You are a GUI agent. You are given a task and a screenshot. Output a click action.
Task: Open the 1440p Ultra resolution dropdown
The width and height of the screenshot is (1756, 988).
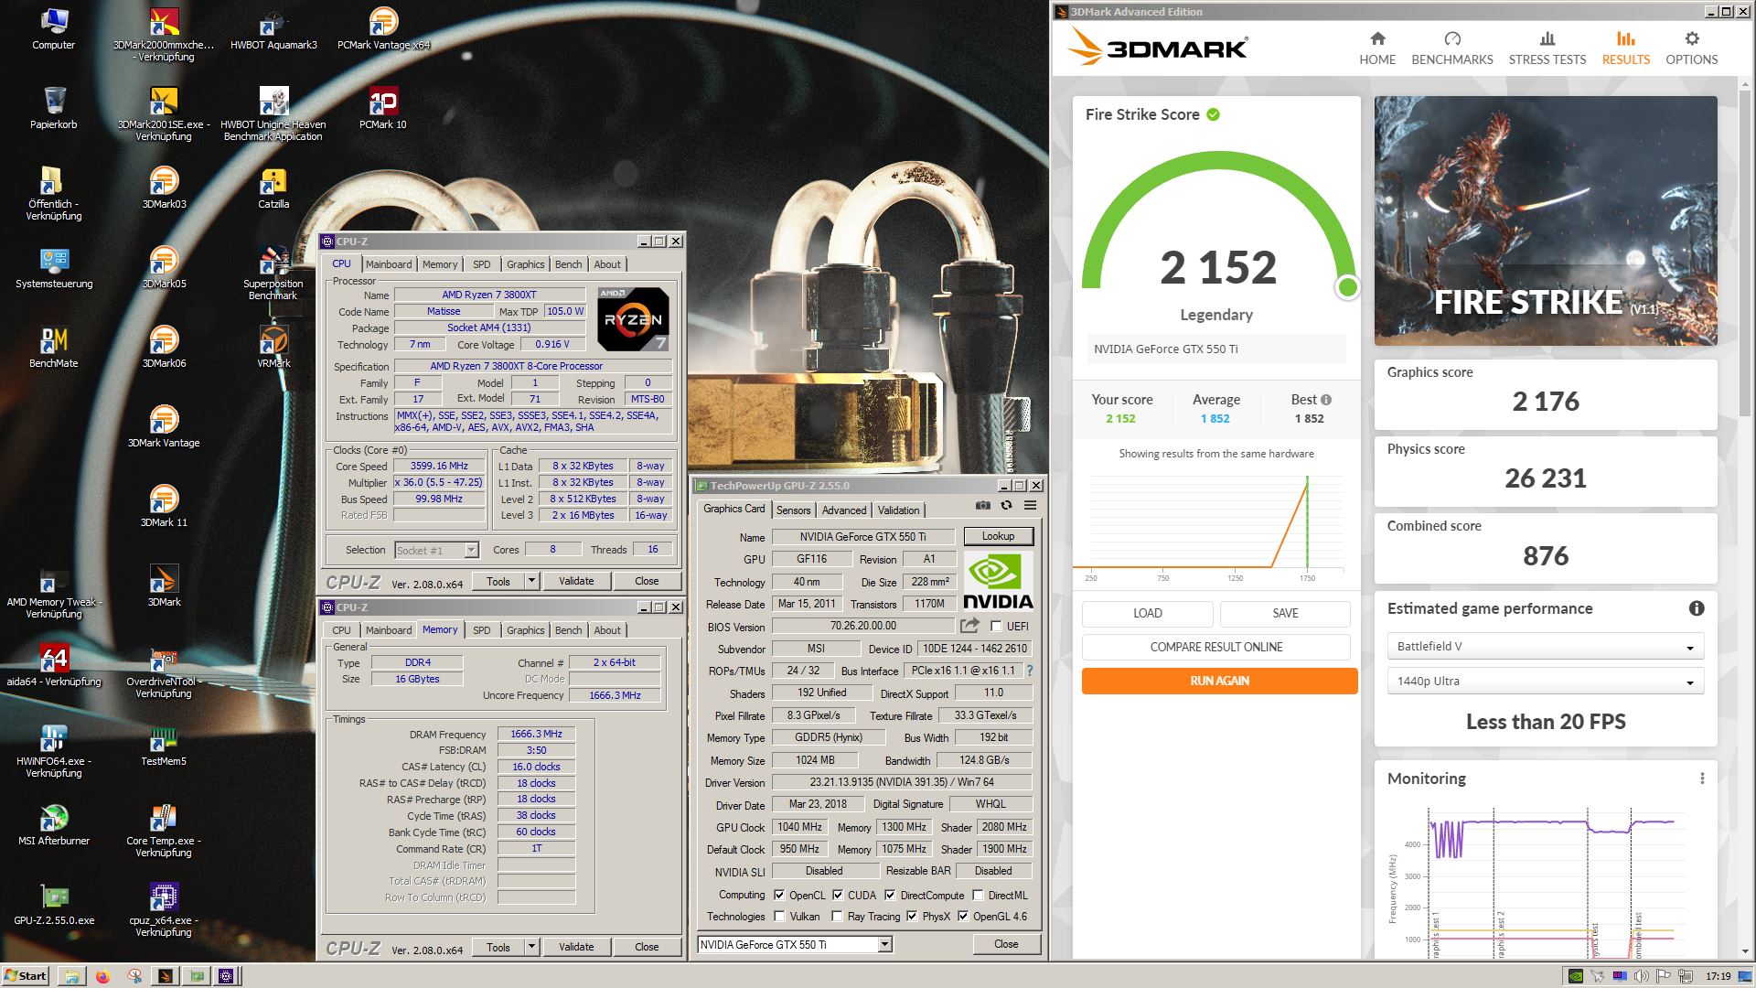[x=1545, y=681]
